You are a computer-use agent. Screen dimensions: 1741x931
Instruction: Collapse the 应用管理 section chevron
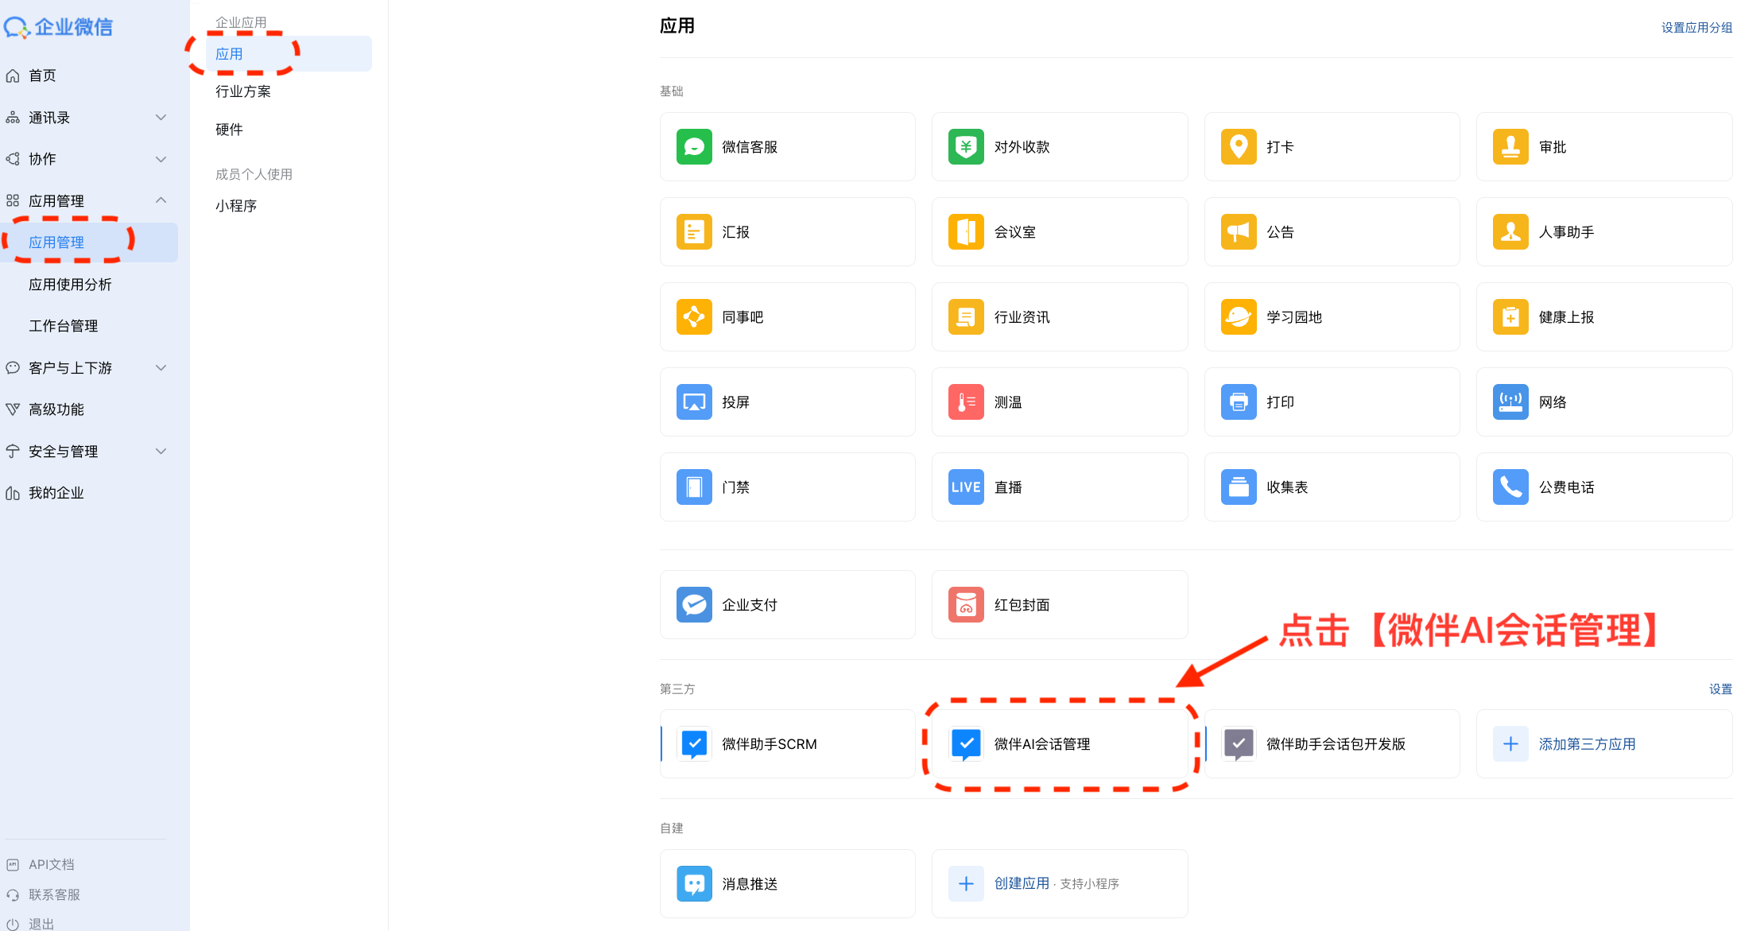[161, 200]
